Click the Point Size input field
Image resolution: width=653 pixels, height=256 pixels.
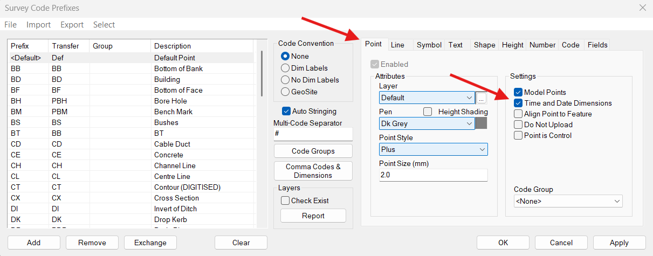pos(434,175)
